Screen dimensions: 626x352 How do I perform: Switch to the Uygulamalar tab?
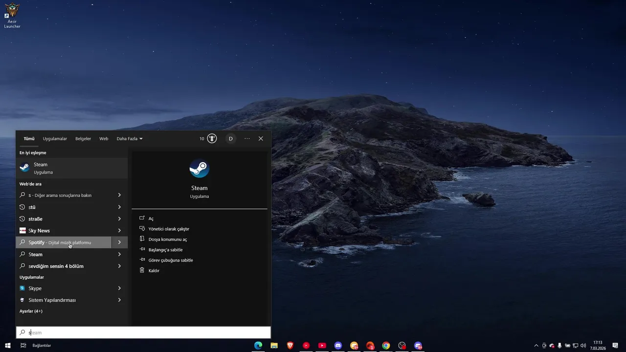coord(55,138)
